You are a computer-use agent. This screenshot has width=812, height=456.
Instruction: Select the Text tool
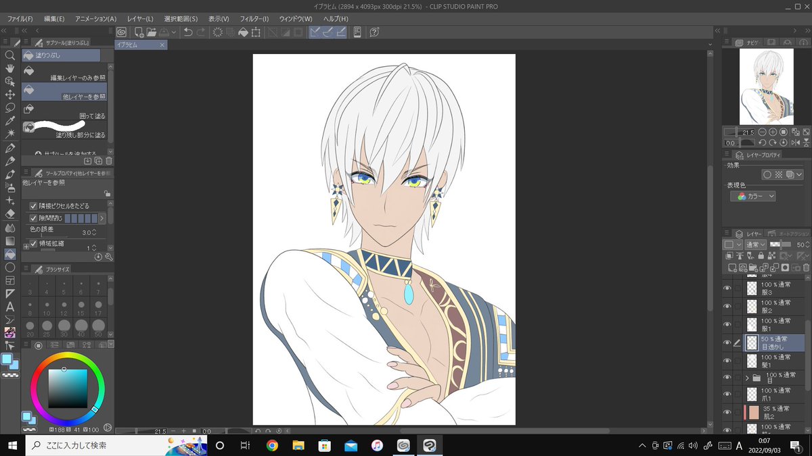point(10,307)
